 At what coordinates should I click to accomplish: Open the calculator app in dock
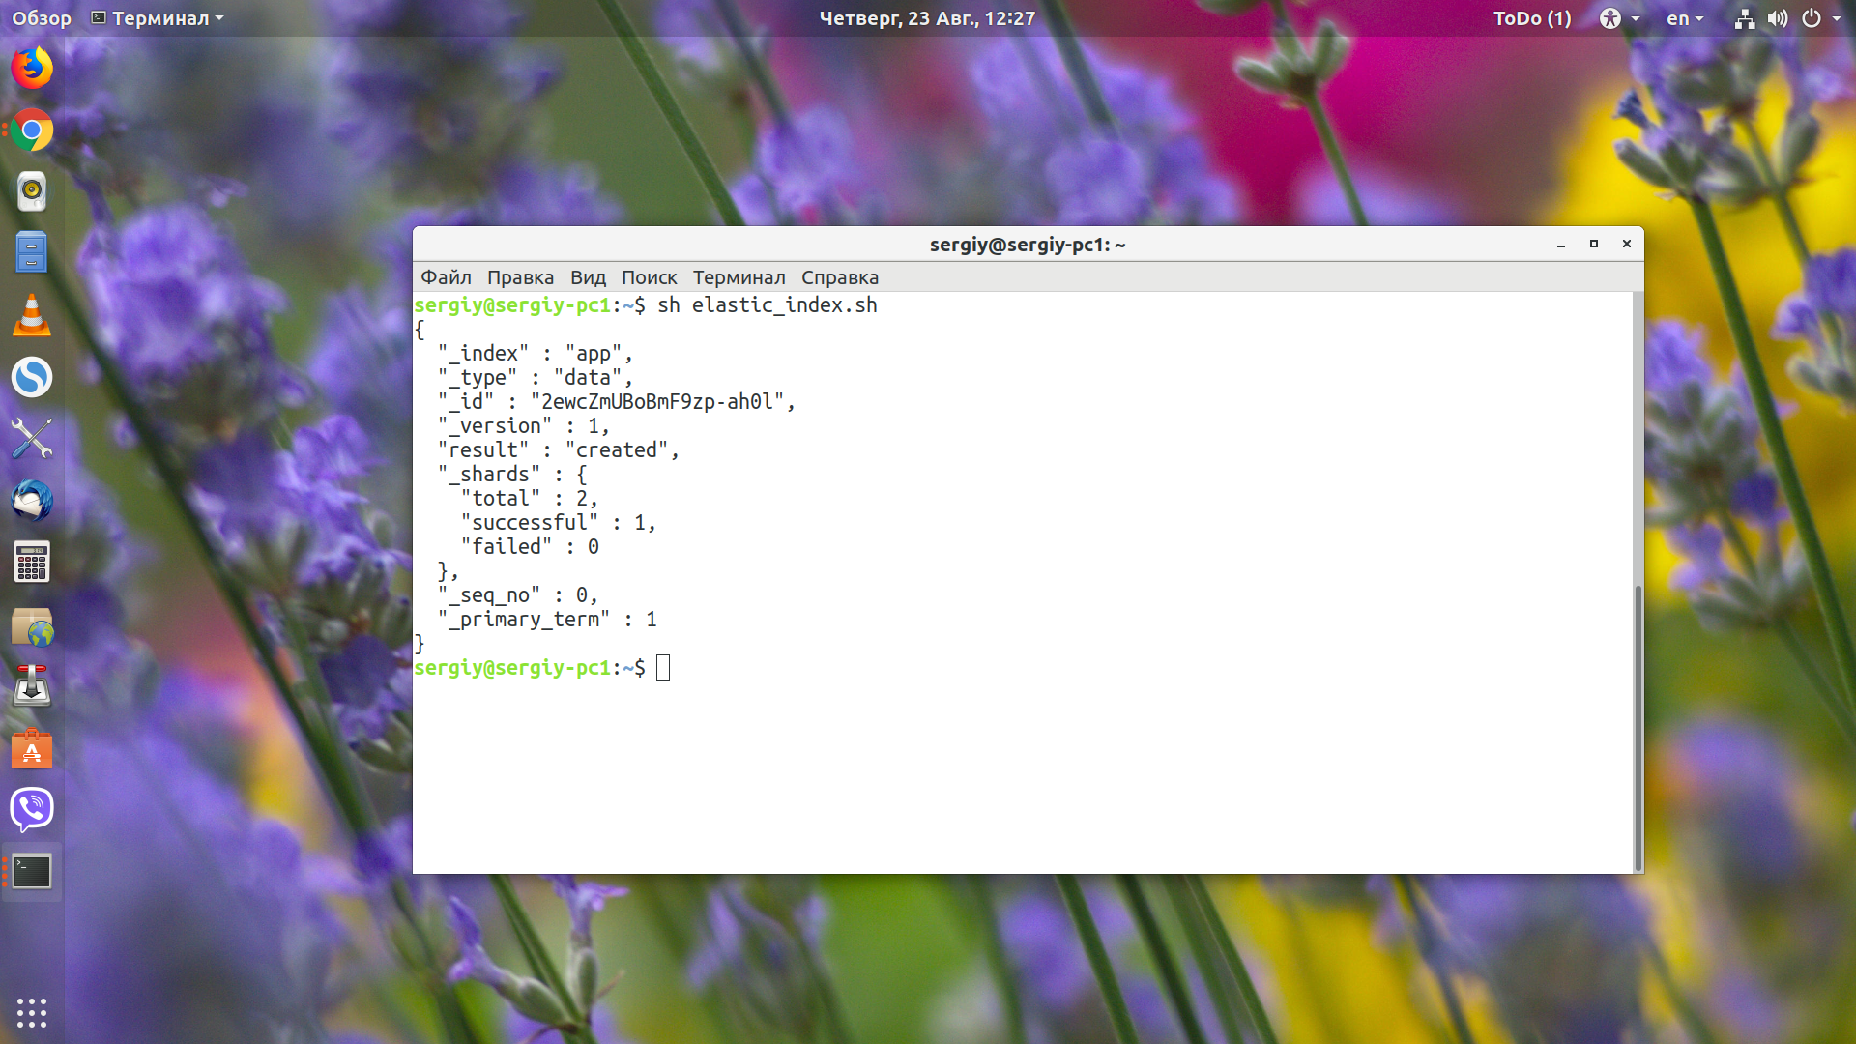32,563
